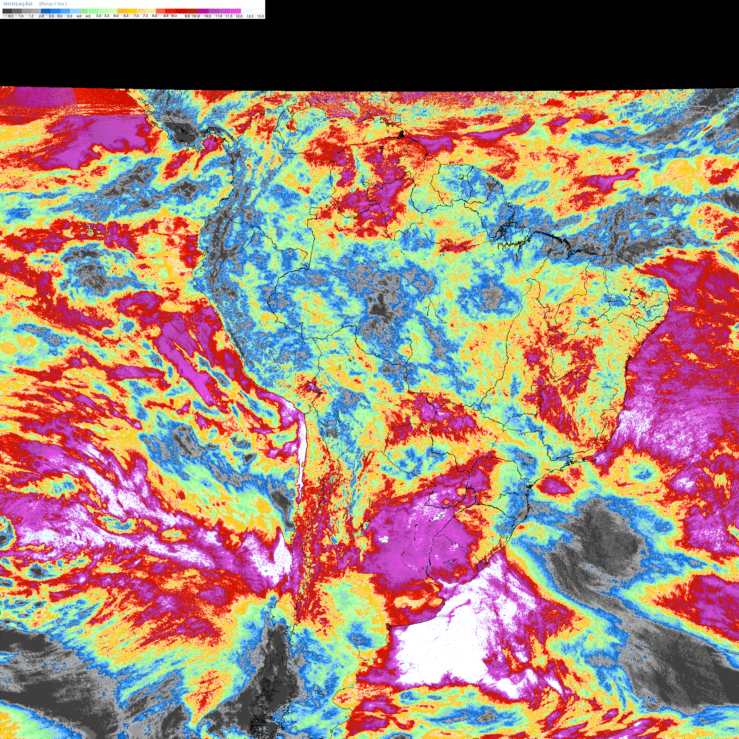The height and width of the screenshot is (739, 739).
Task: Click the "0.5" legend value
Action: point(11,16)
